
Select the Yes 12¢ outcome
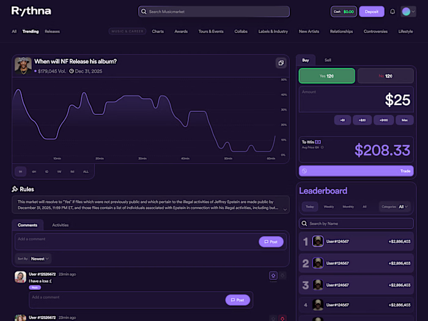point(327,76)
